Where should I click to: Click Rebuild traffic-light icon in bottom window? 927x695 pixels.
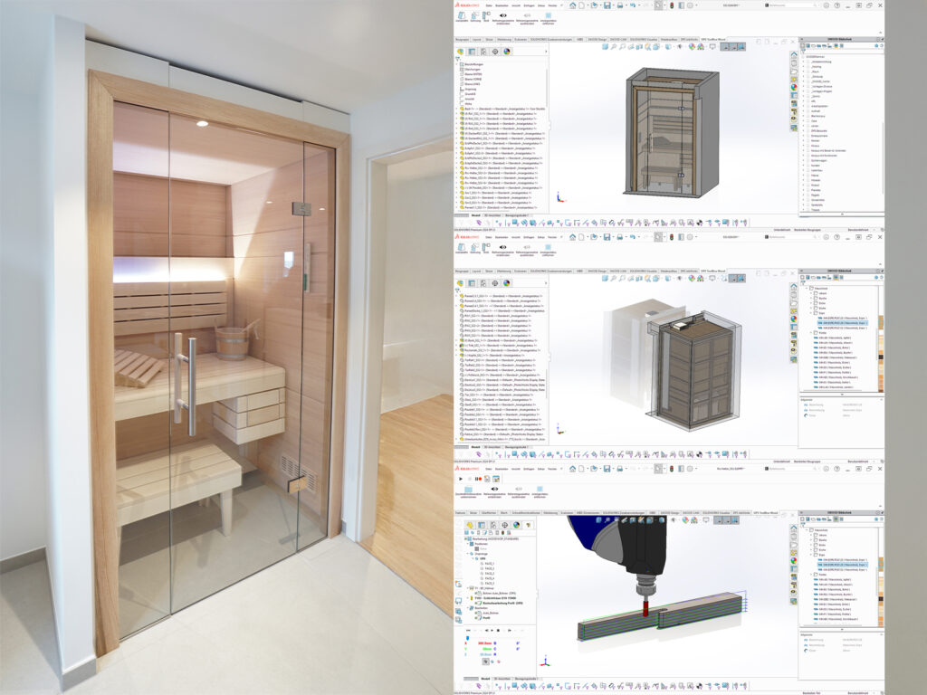click(672, 469)
